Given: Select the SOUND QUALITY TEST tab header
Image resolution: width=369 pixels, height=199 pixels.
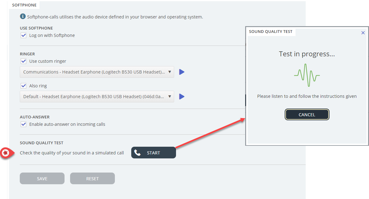Looking at the screenshot, I should tap(270, 32).
